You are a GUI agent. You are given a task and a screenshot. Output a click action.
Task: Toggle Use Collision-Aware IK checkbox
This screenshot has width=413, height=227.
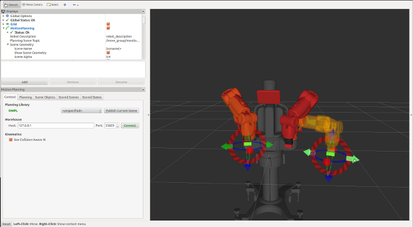pos(11,140)
